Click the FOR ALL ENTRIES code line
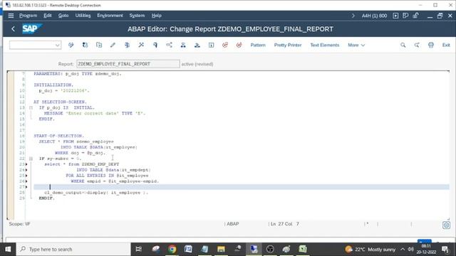 coord(107,176)
